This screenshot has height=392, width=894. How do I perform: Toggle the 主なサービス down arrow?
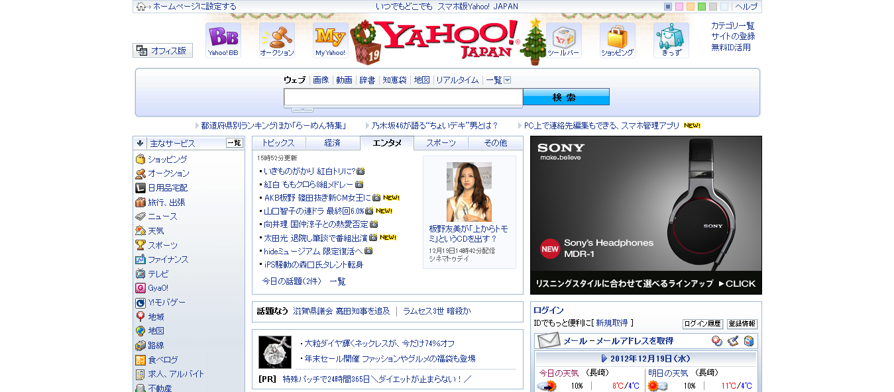(140, 142)
